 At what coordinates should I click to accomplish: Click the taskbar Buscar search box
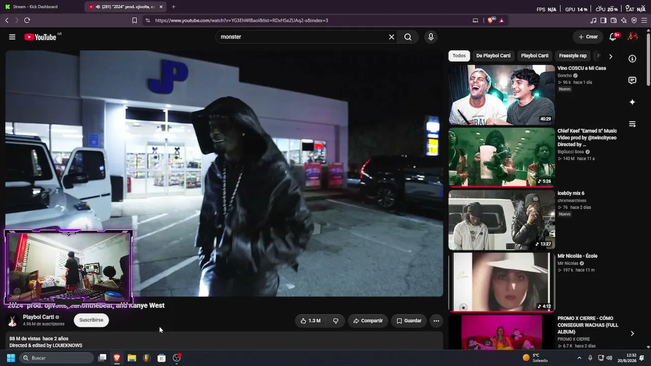point(56,358)
